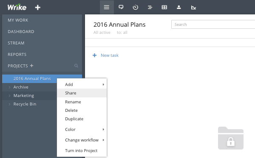The image size is (255, 158).
Task: Choose Turn into Project
Action: click(82, 150)
